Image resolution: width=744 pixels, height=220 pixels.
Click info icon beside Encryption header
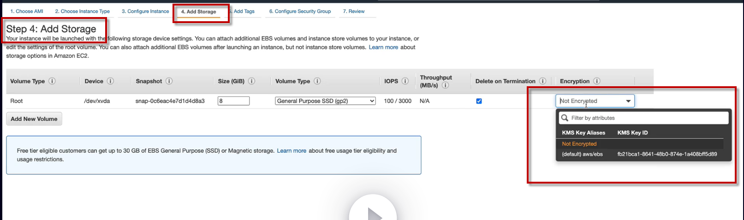(x=596, y=81)
